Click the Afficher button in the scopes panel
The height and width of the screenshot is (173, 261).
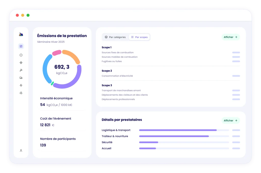click(230, 37)
